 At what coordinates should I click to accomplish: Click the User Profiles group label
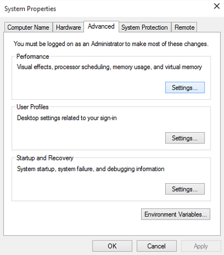pos(32,107)
